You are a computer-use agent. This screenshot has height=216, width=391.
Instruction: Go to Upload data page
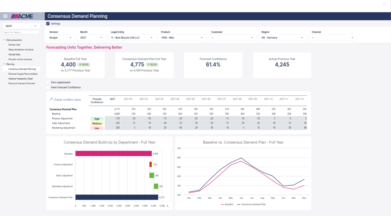(14, 54)
